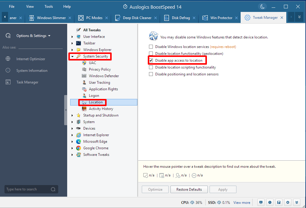Expand the Startup and Shutdown node
This screenshot has height=208, width=306.
tap(72, 115)
